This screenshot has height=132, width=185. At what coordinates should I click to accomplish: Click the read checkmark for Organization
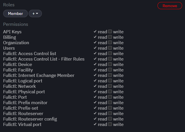tap(95, 42)
